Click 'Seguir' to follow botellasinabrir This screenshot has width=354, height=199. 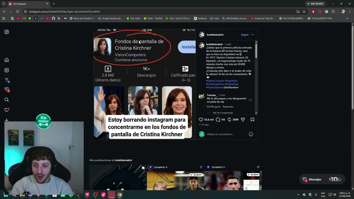245,35
